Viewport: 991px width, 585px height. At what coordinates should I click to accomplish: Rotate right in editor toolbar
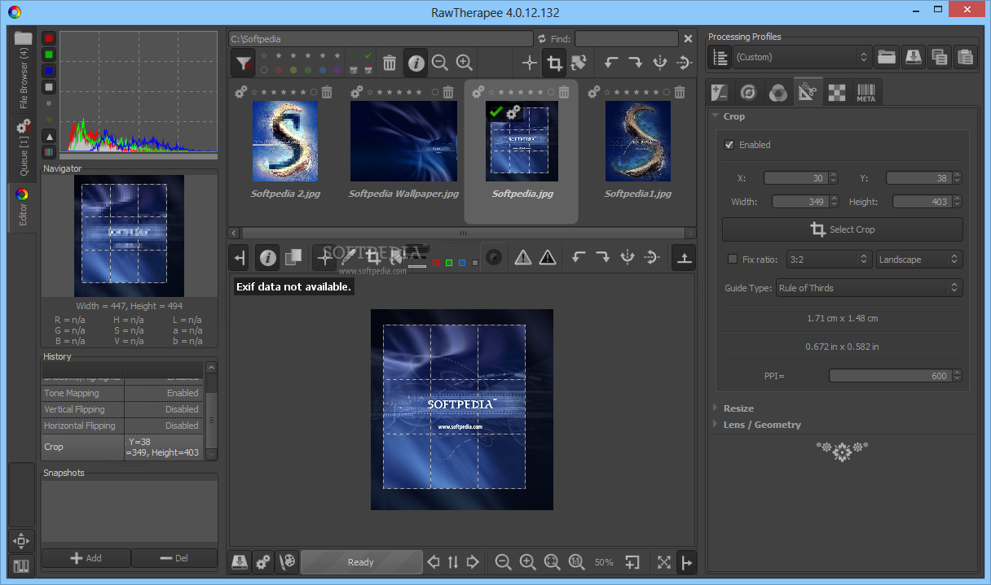click(x=603, y=257)
